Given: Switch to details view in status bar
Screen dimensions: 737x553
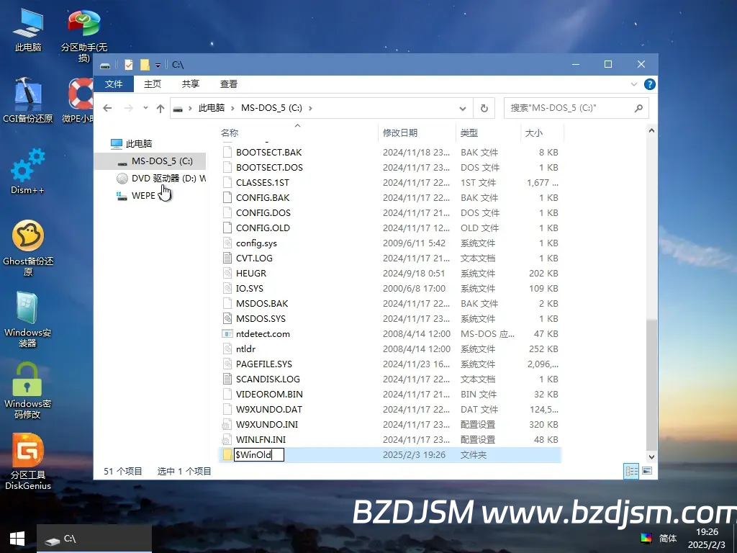Looking at the screenshot, I should [631, 471].
